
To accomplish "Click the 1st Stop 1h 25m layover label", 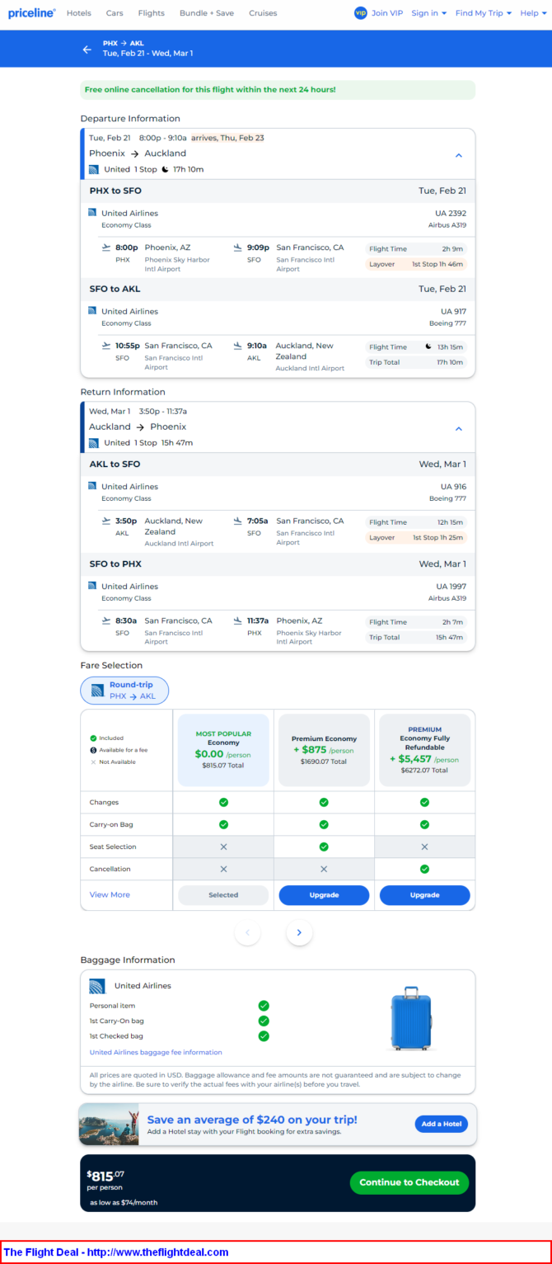I will coord(438,537).
